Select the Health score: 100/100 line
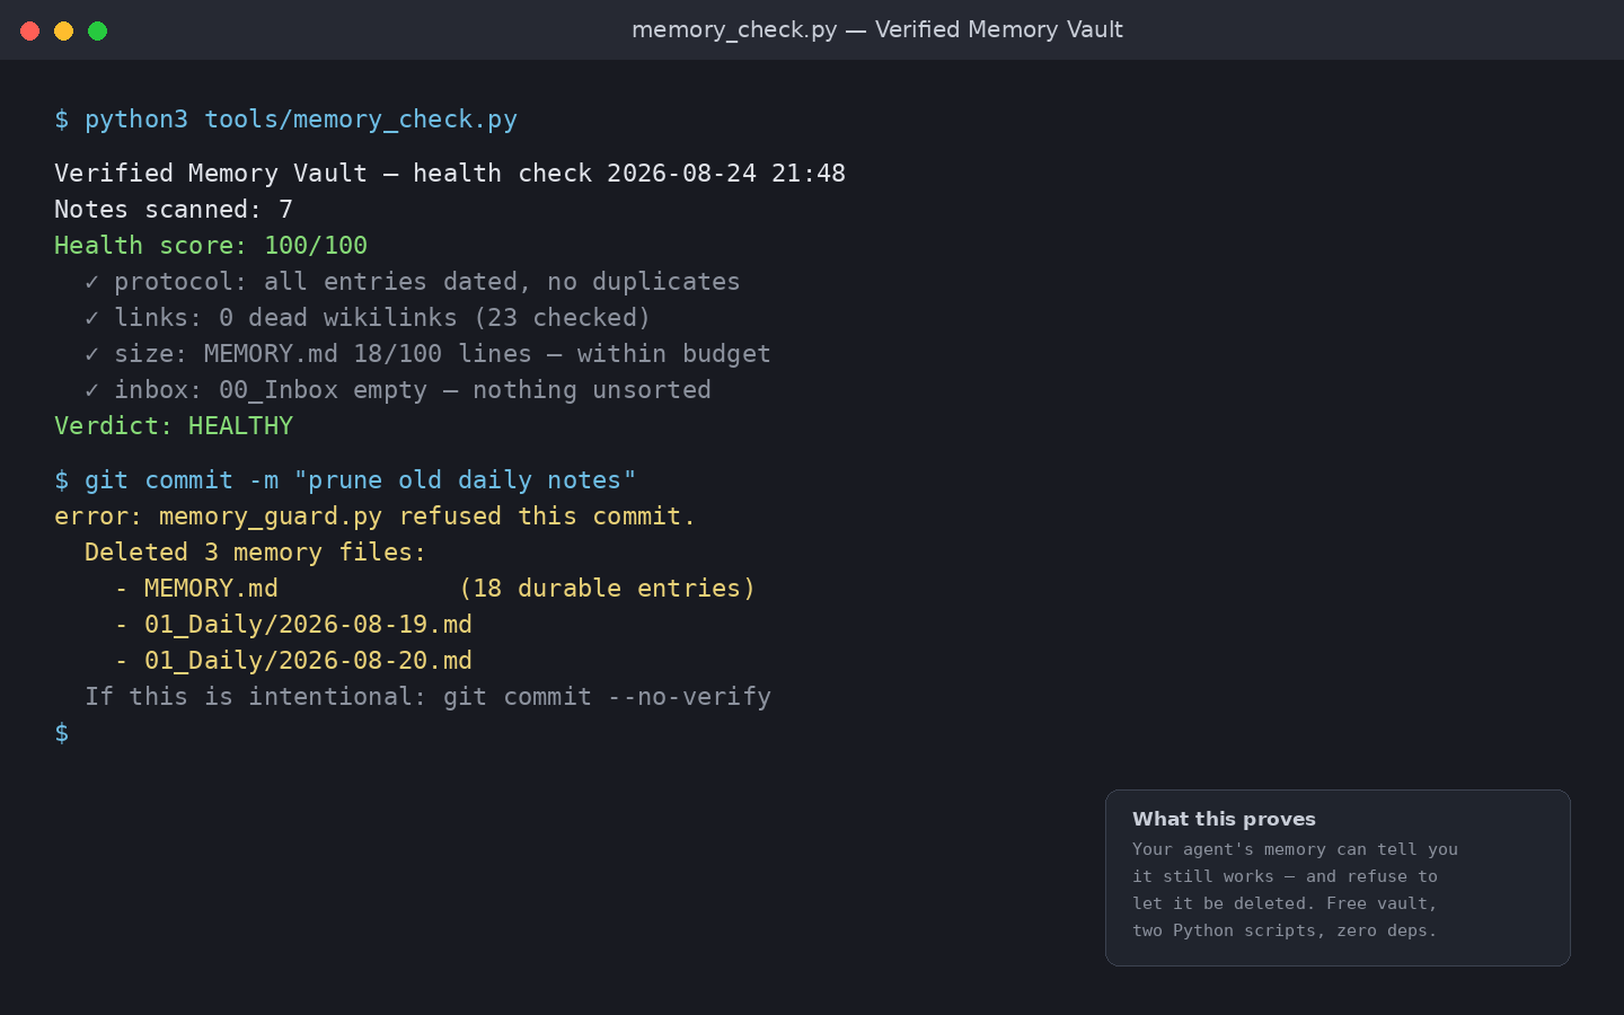1624x1015 pixels. tap(211, 246)
